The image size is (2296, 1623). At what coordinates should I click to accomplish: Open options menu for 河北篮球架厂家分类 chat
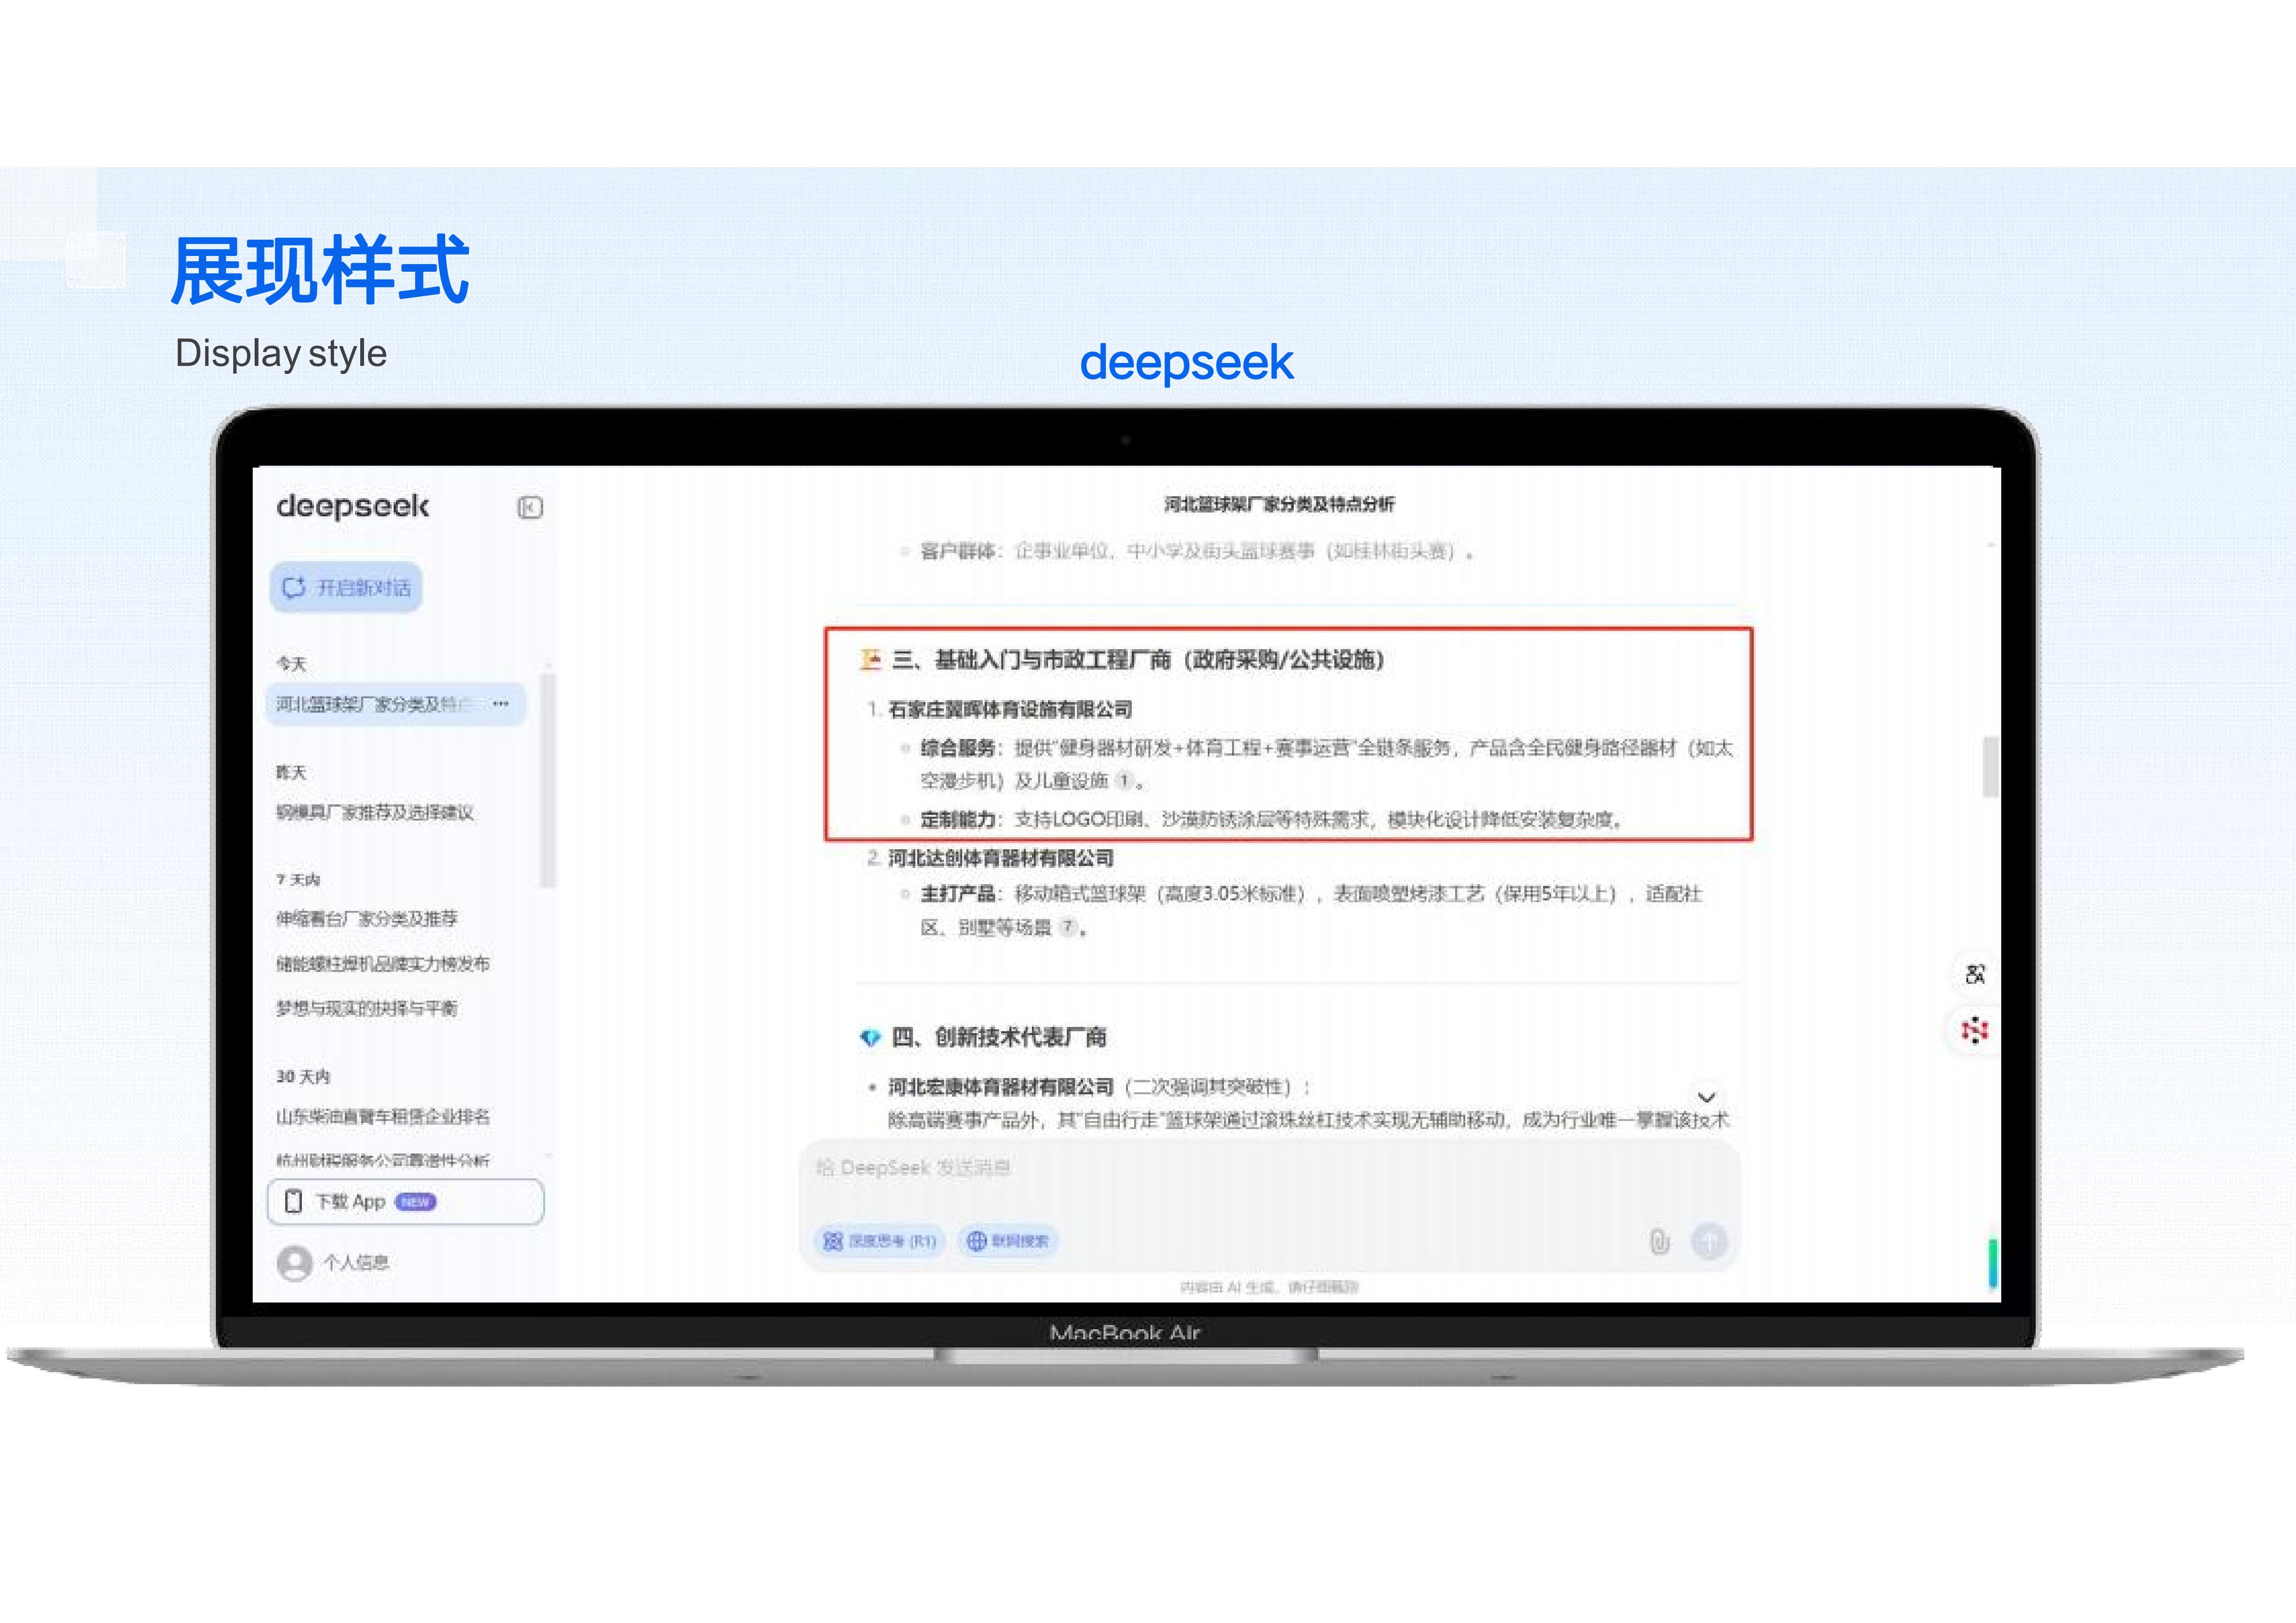(x=501, y=704)
